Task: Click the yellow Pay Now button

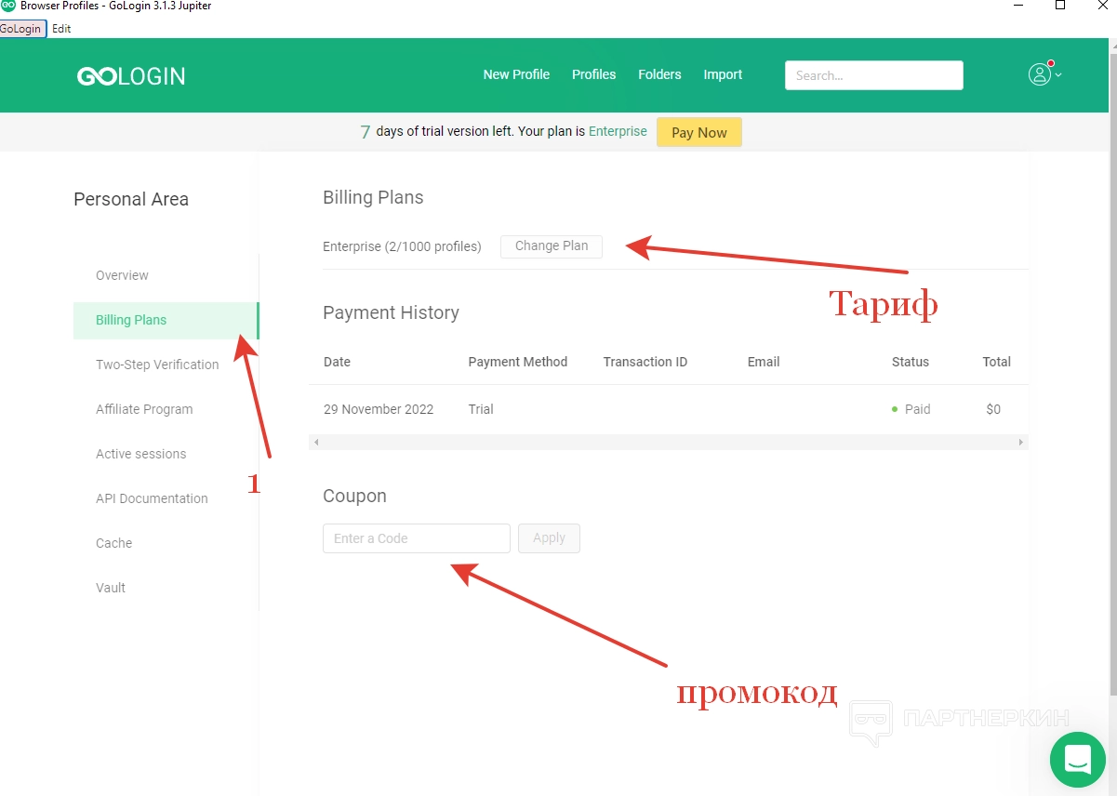Action: (x=699, y=132)
